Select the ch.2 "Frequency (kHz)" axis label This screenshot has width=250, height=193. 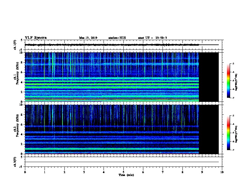(17, 126)
